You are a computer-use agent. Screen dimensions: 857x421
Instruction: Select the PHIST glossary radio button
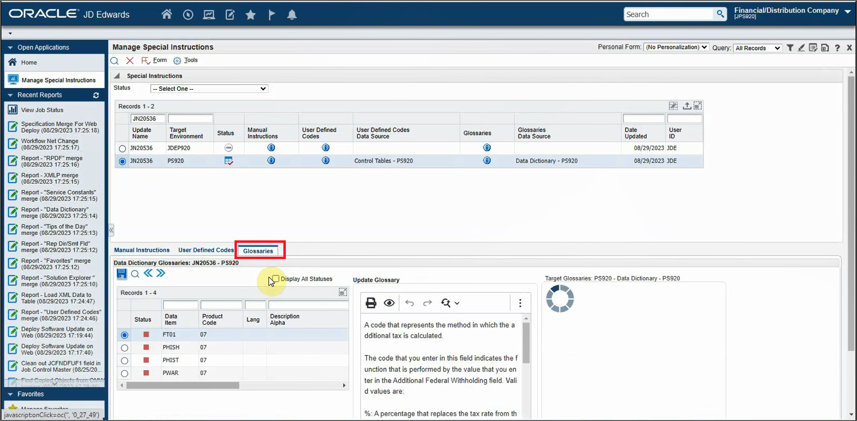click(124, 361)
